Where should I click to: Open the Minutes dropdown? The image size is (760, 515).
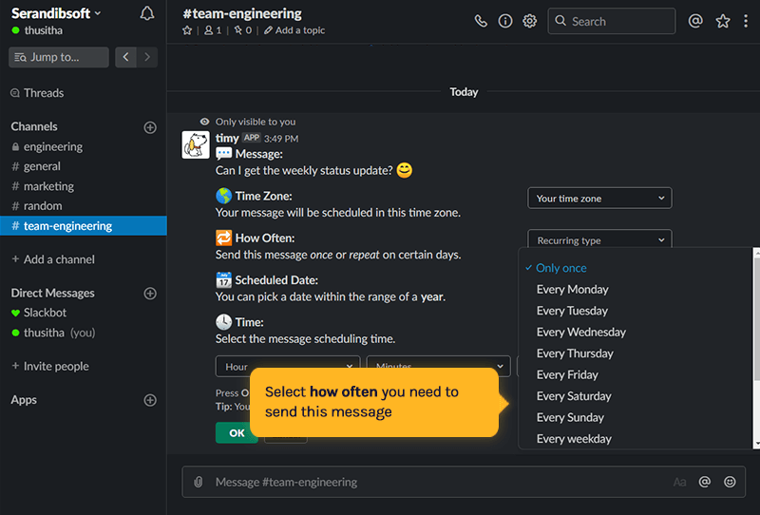pos(438,365)
